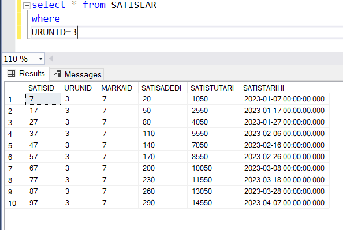This screenshot has height=230, width=343.
Task: Select the SATISTARIHI column header
Action: (285, 88)
